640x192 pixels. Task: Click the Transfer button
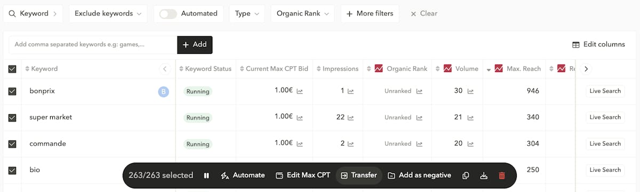click(359, 175)
